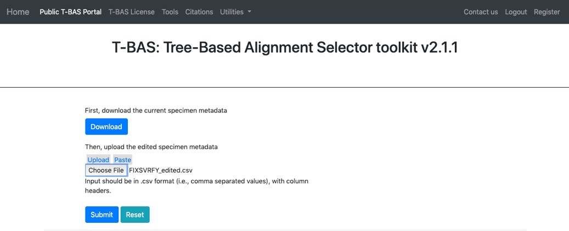Click the csv format input hint text
The image size is (569, 231).
point(196,186)
